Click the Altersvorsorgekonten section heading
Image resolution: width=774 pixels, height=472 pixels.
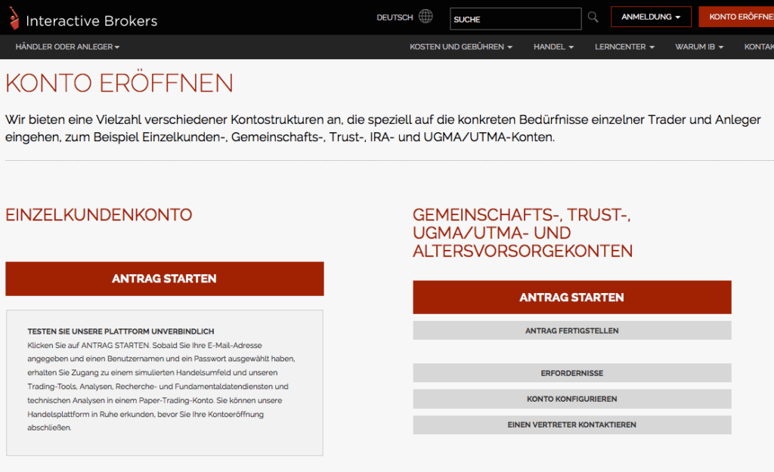(522, 233)
